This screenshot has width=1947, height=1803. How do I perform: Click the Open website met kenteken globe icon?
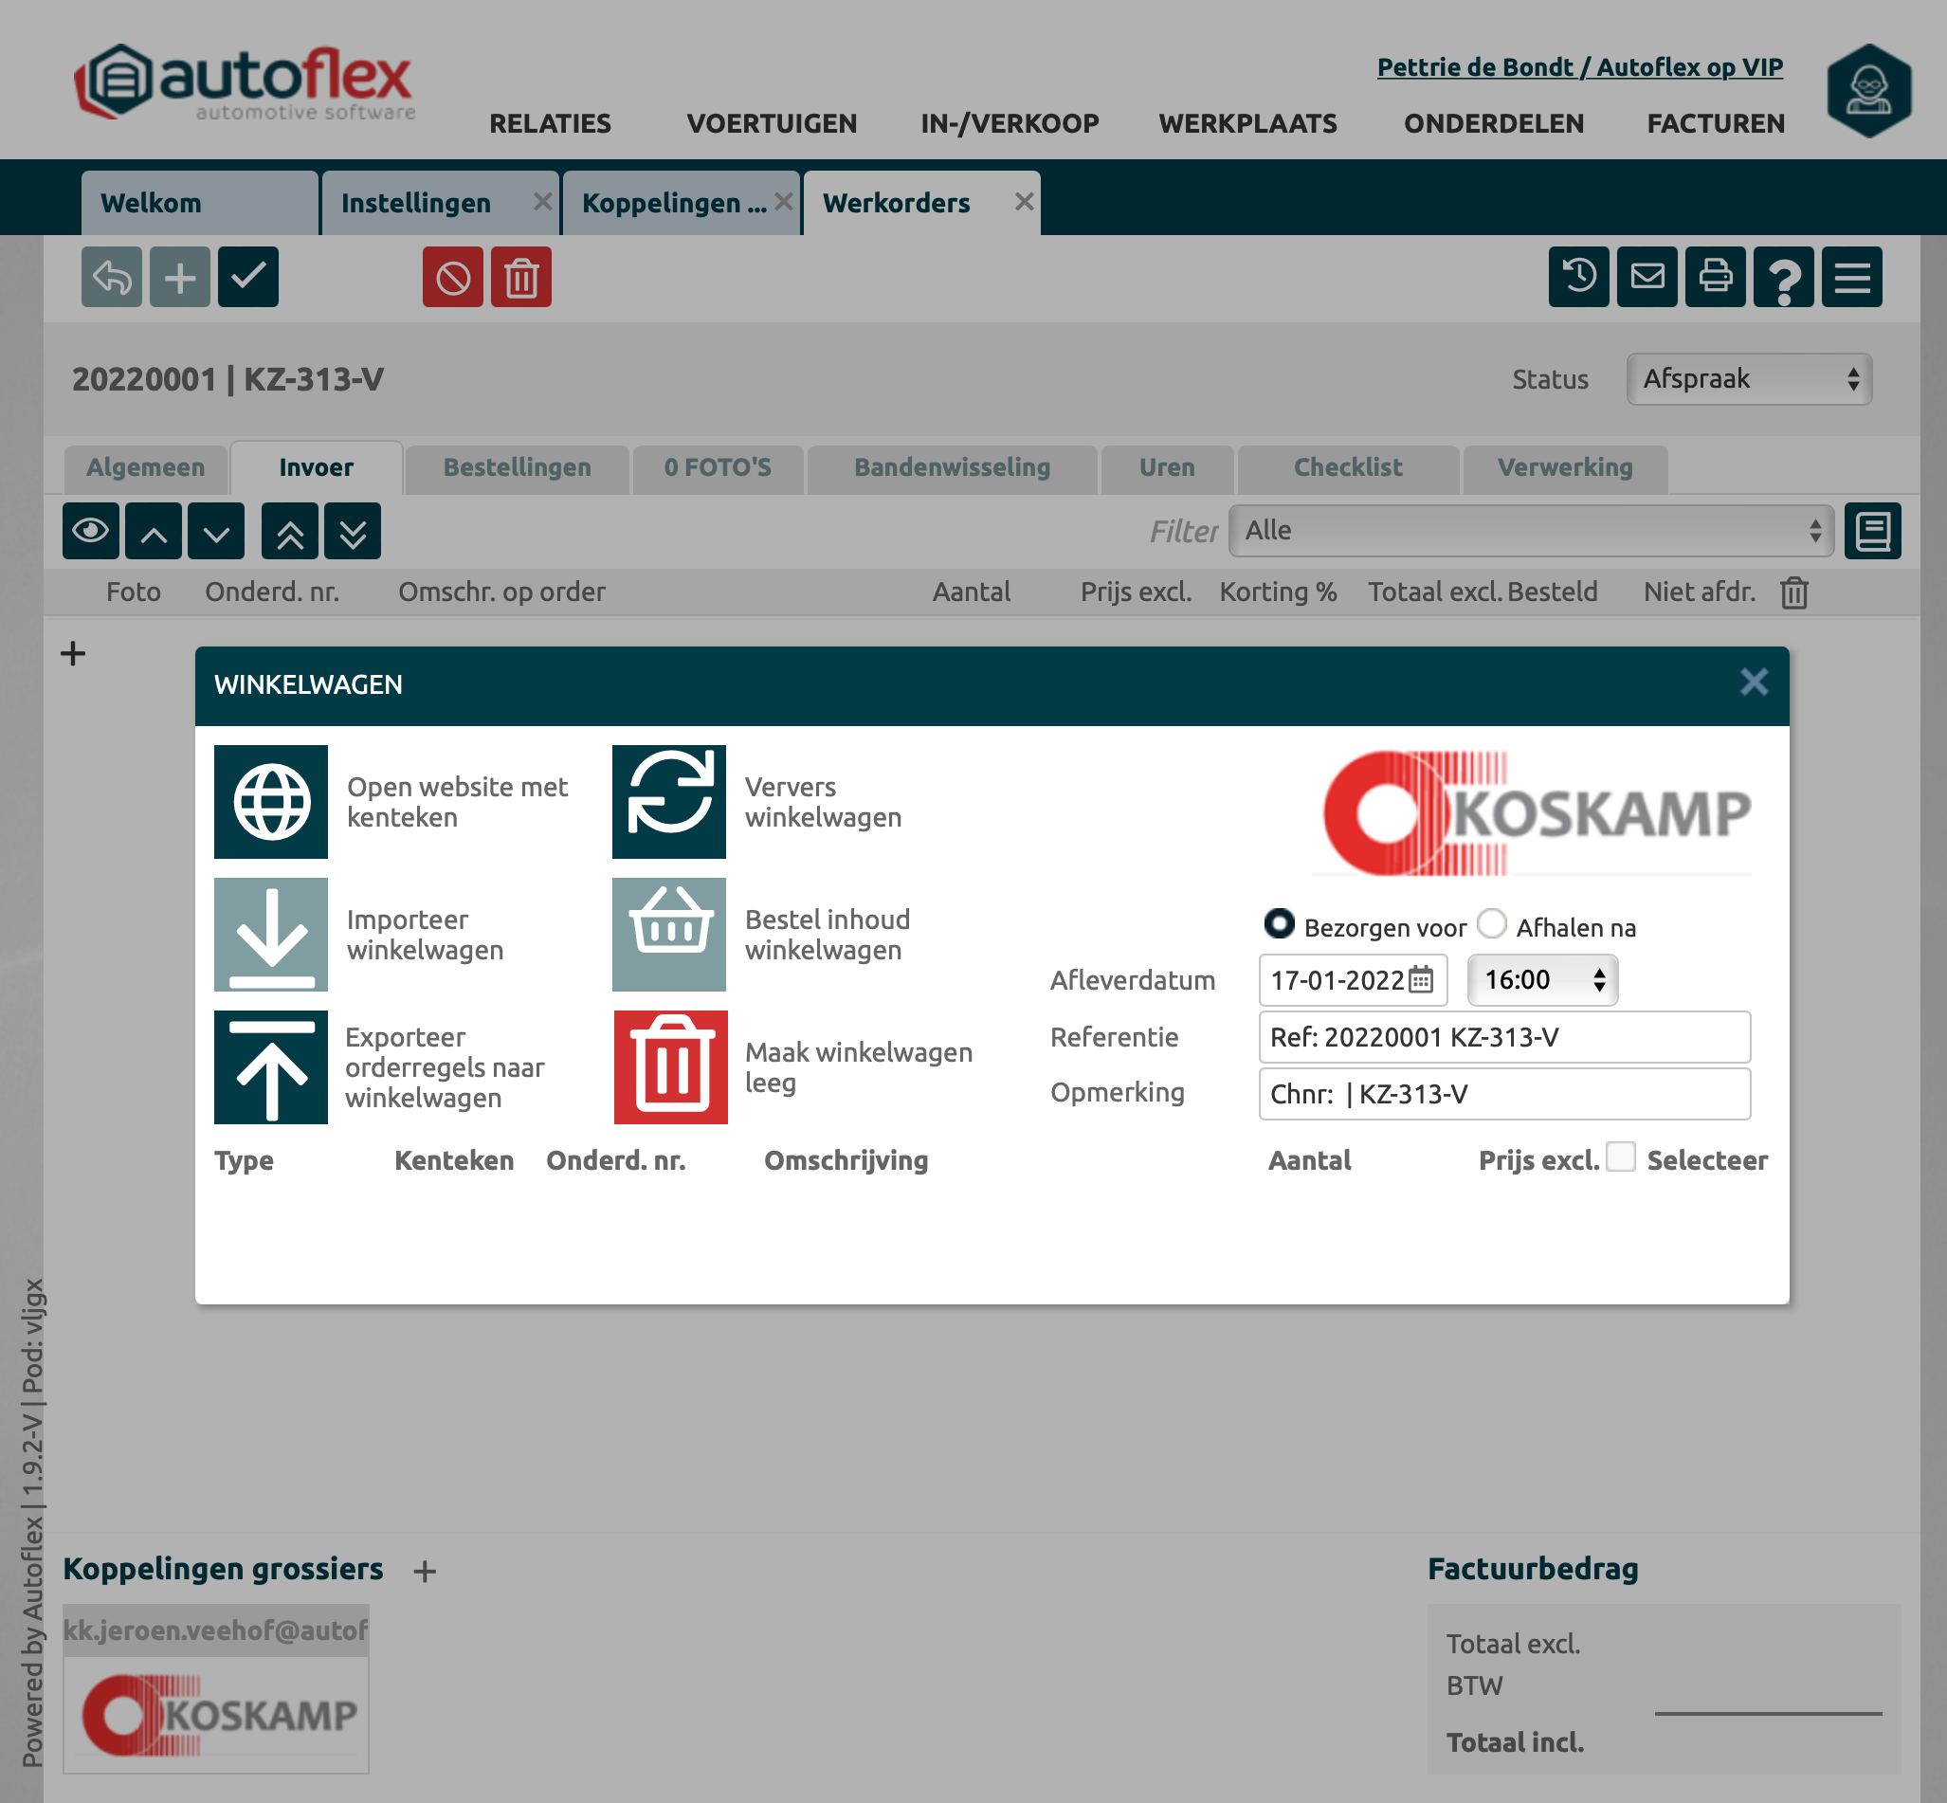270,801
